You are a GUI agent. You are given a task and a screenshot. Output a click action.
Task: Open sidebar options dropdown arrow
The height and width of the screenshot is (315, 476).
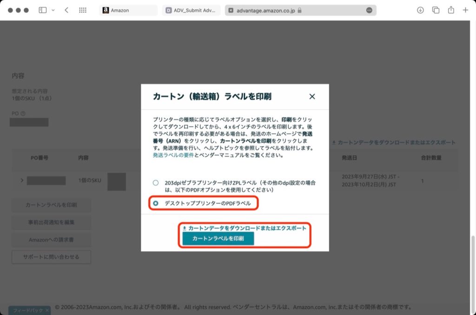click(53, 10)
